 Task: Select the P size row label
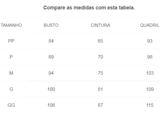click(x=11, y=57)
